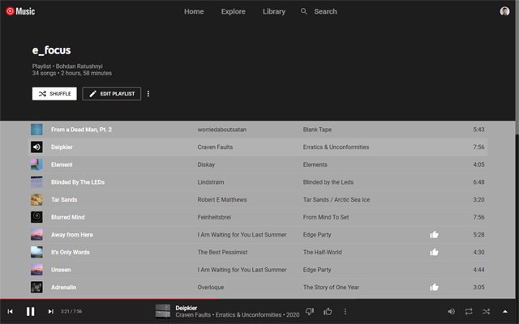Screen dimensions: 519x324
Task: Open artist worriedaboutsatan
Action: (x=221, y=130)
